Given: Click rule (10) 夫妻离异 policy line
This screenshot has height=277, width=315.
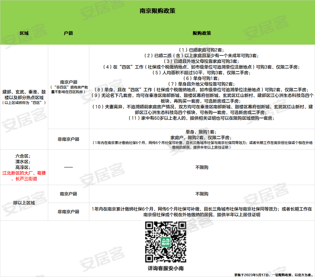Looking at the screenshot, I should pos(202,109).
